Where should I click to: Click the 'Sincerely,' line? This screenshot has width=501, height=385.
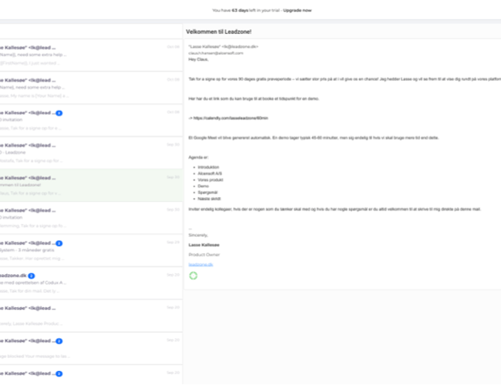pos(198,235)
